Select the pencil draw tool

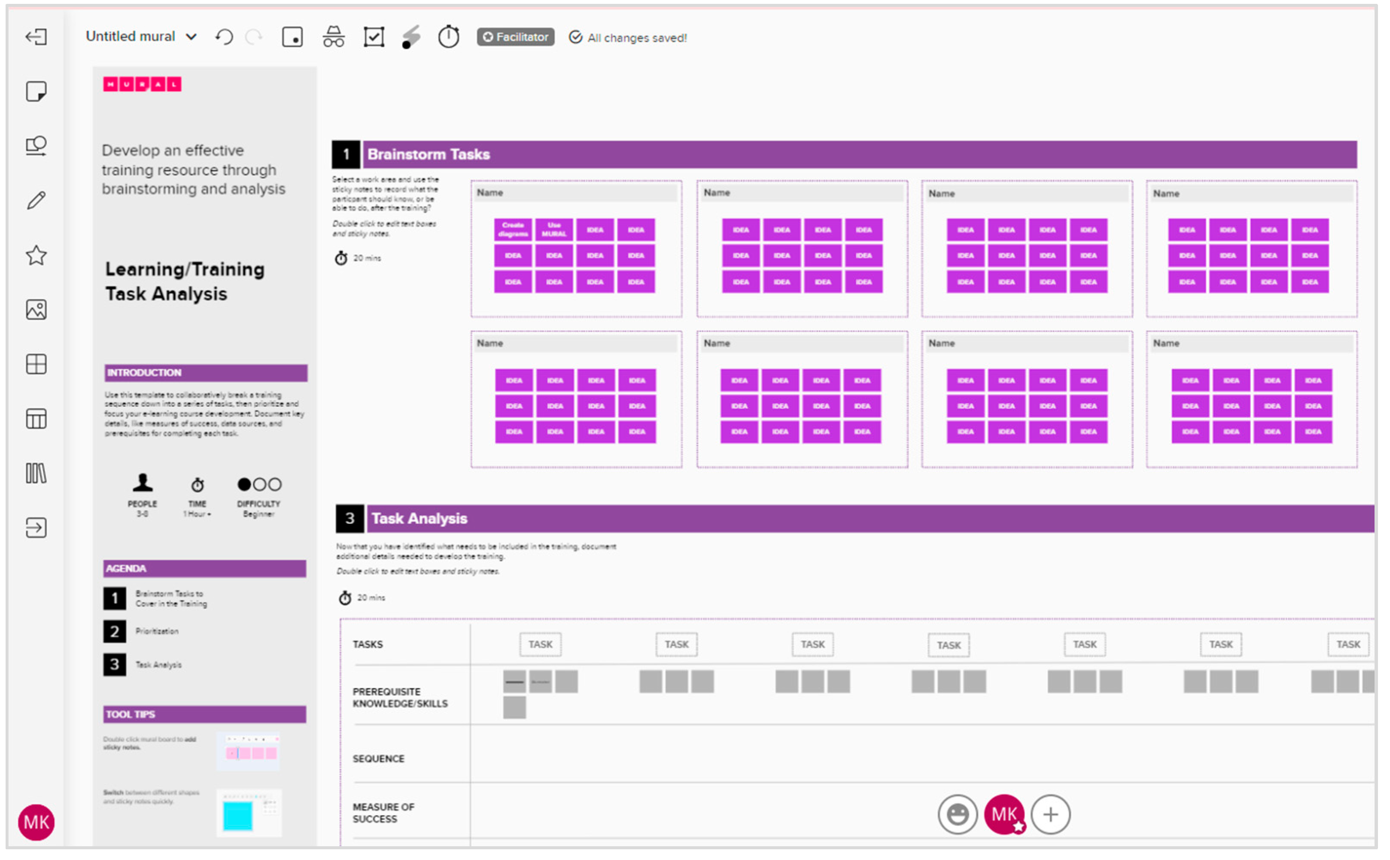pos(36,200)
